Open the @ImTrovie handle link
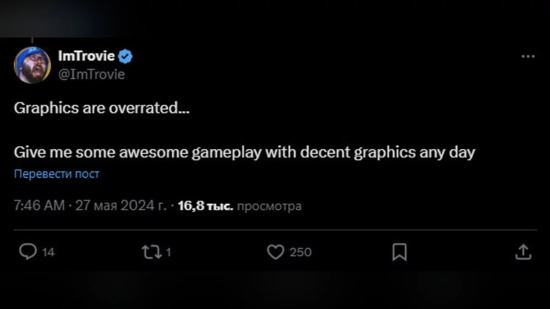Image resolution: width=550 pixels, height=309 pixels. point(92,74)
